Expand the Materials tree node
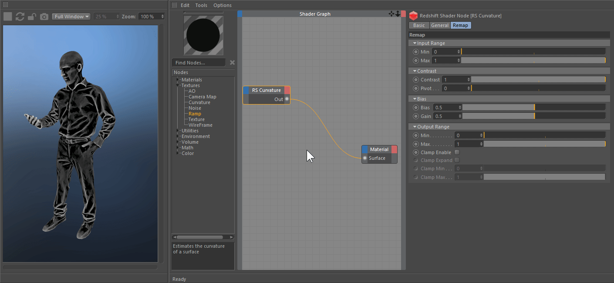The height and width of the screenshot is (283, 614). point(178,80)
